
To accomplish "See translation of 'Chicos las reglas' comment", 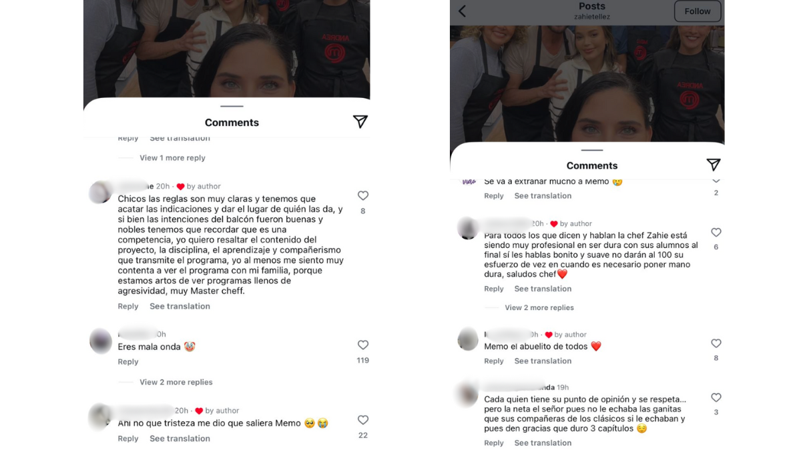I will click(180, 306).
